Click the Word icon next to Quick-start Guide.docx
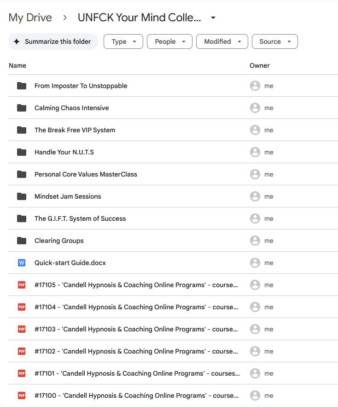The width and height of the screenshot is (338, 407). coord(22,263)
